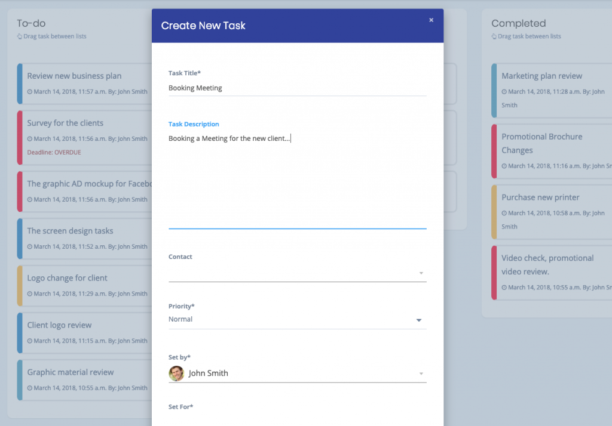Click John Smith's avatar in Set by

tap(176, 373)
